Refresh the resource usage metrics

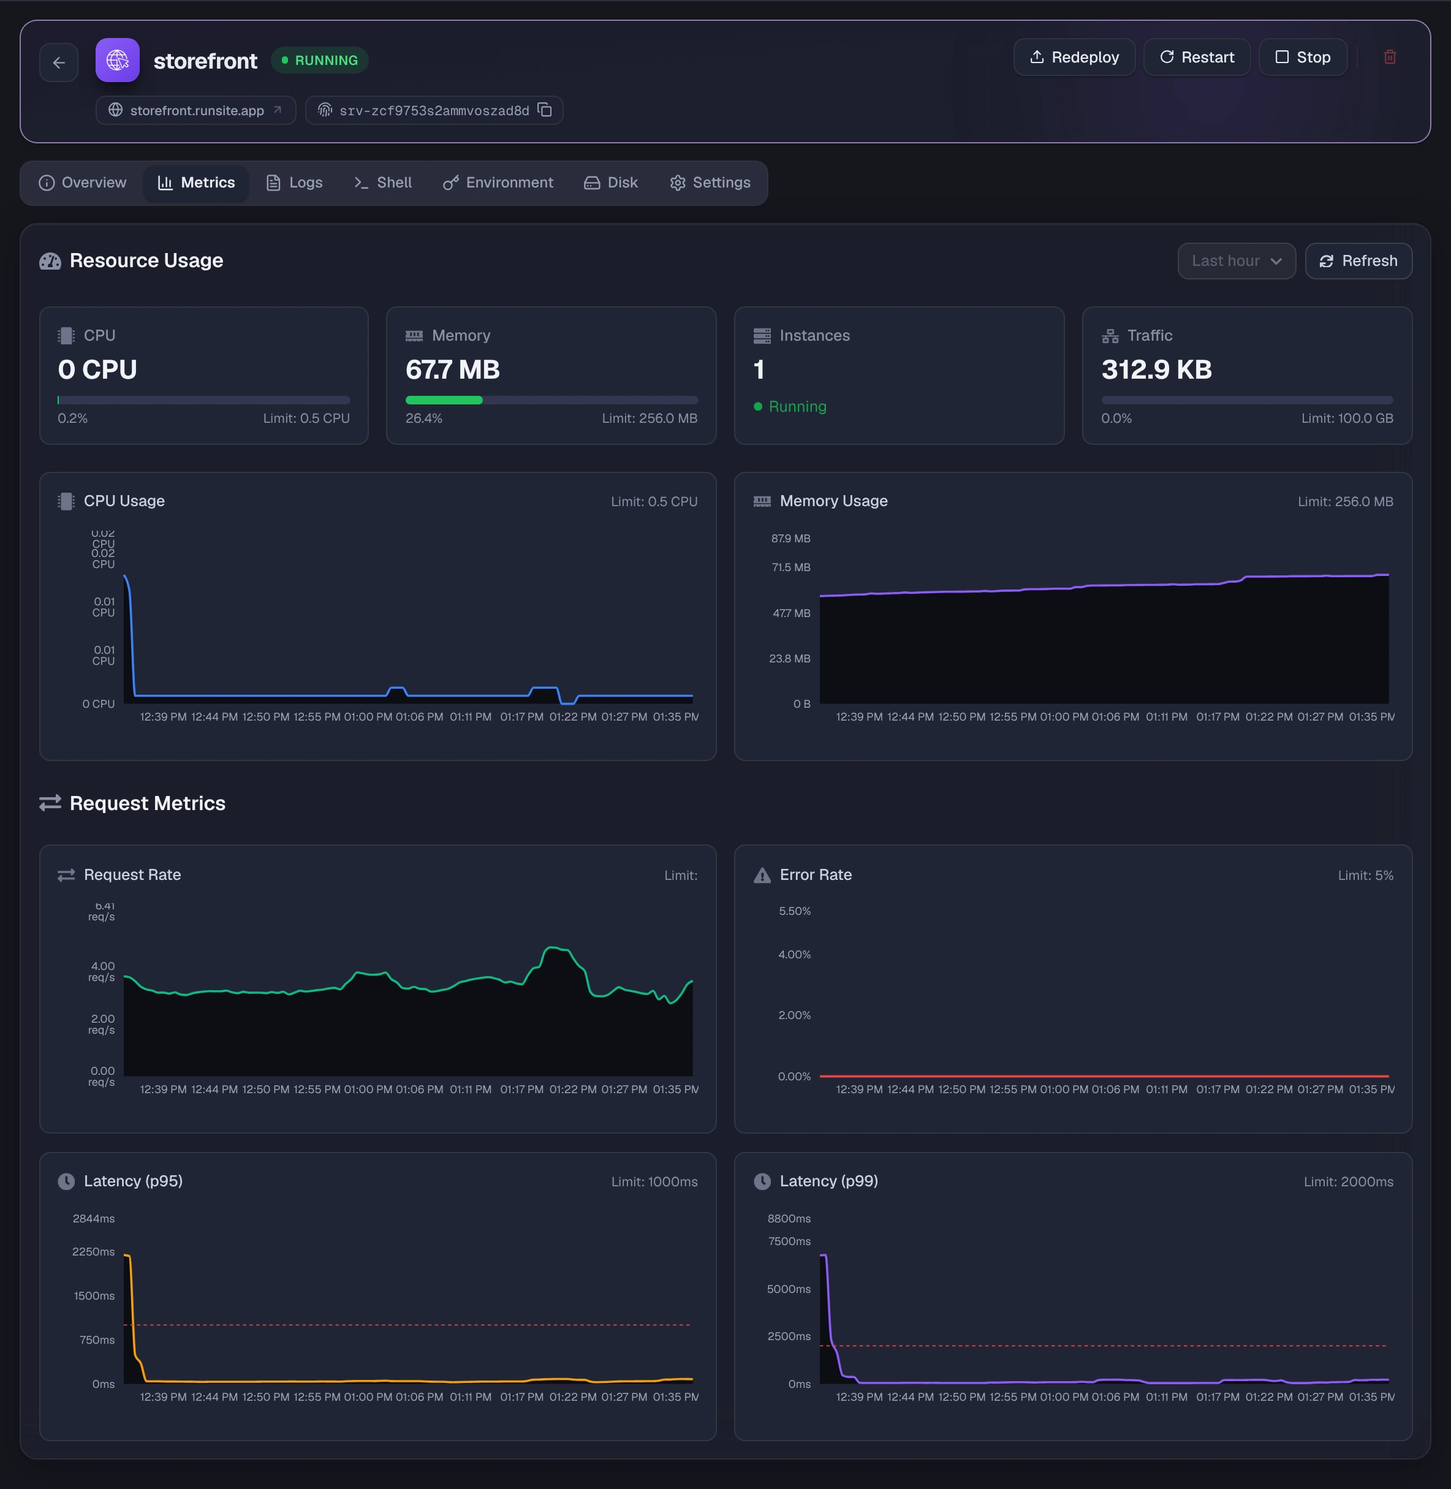click(1359, 262)
